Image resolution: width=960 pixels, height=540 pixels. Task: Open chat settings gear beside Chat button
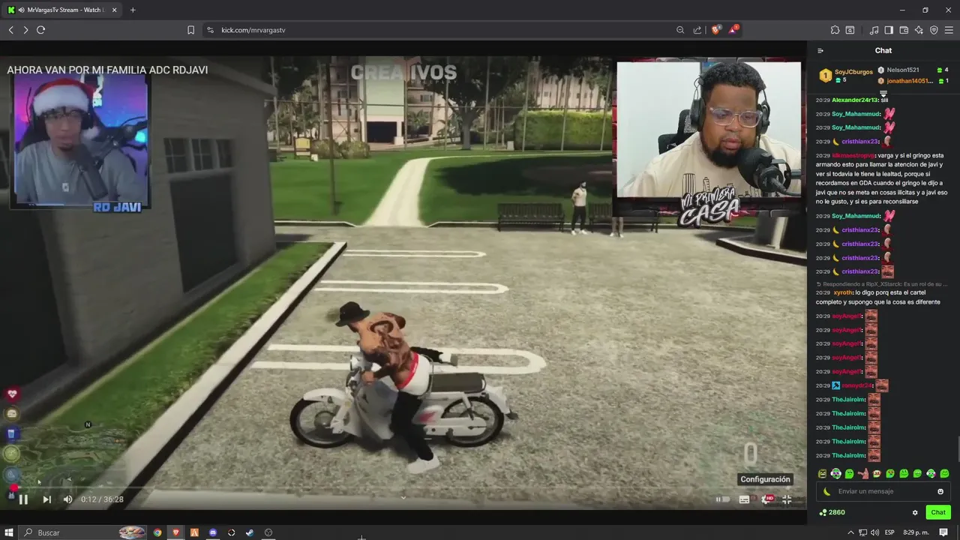(x=915, y=512)
